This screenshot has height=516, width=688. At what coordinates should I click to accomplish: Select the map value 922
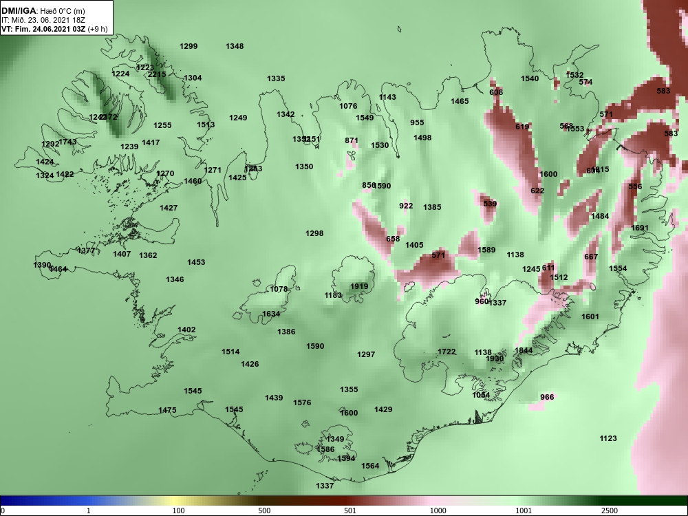click(x=407, y=206)
